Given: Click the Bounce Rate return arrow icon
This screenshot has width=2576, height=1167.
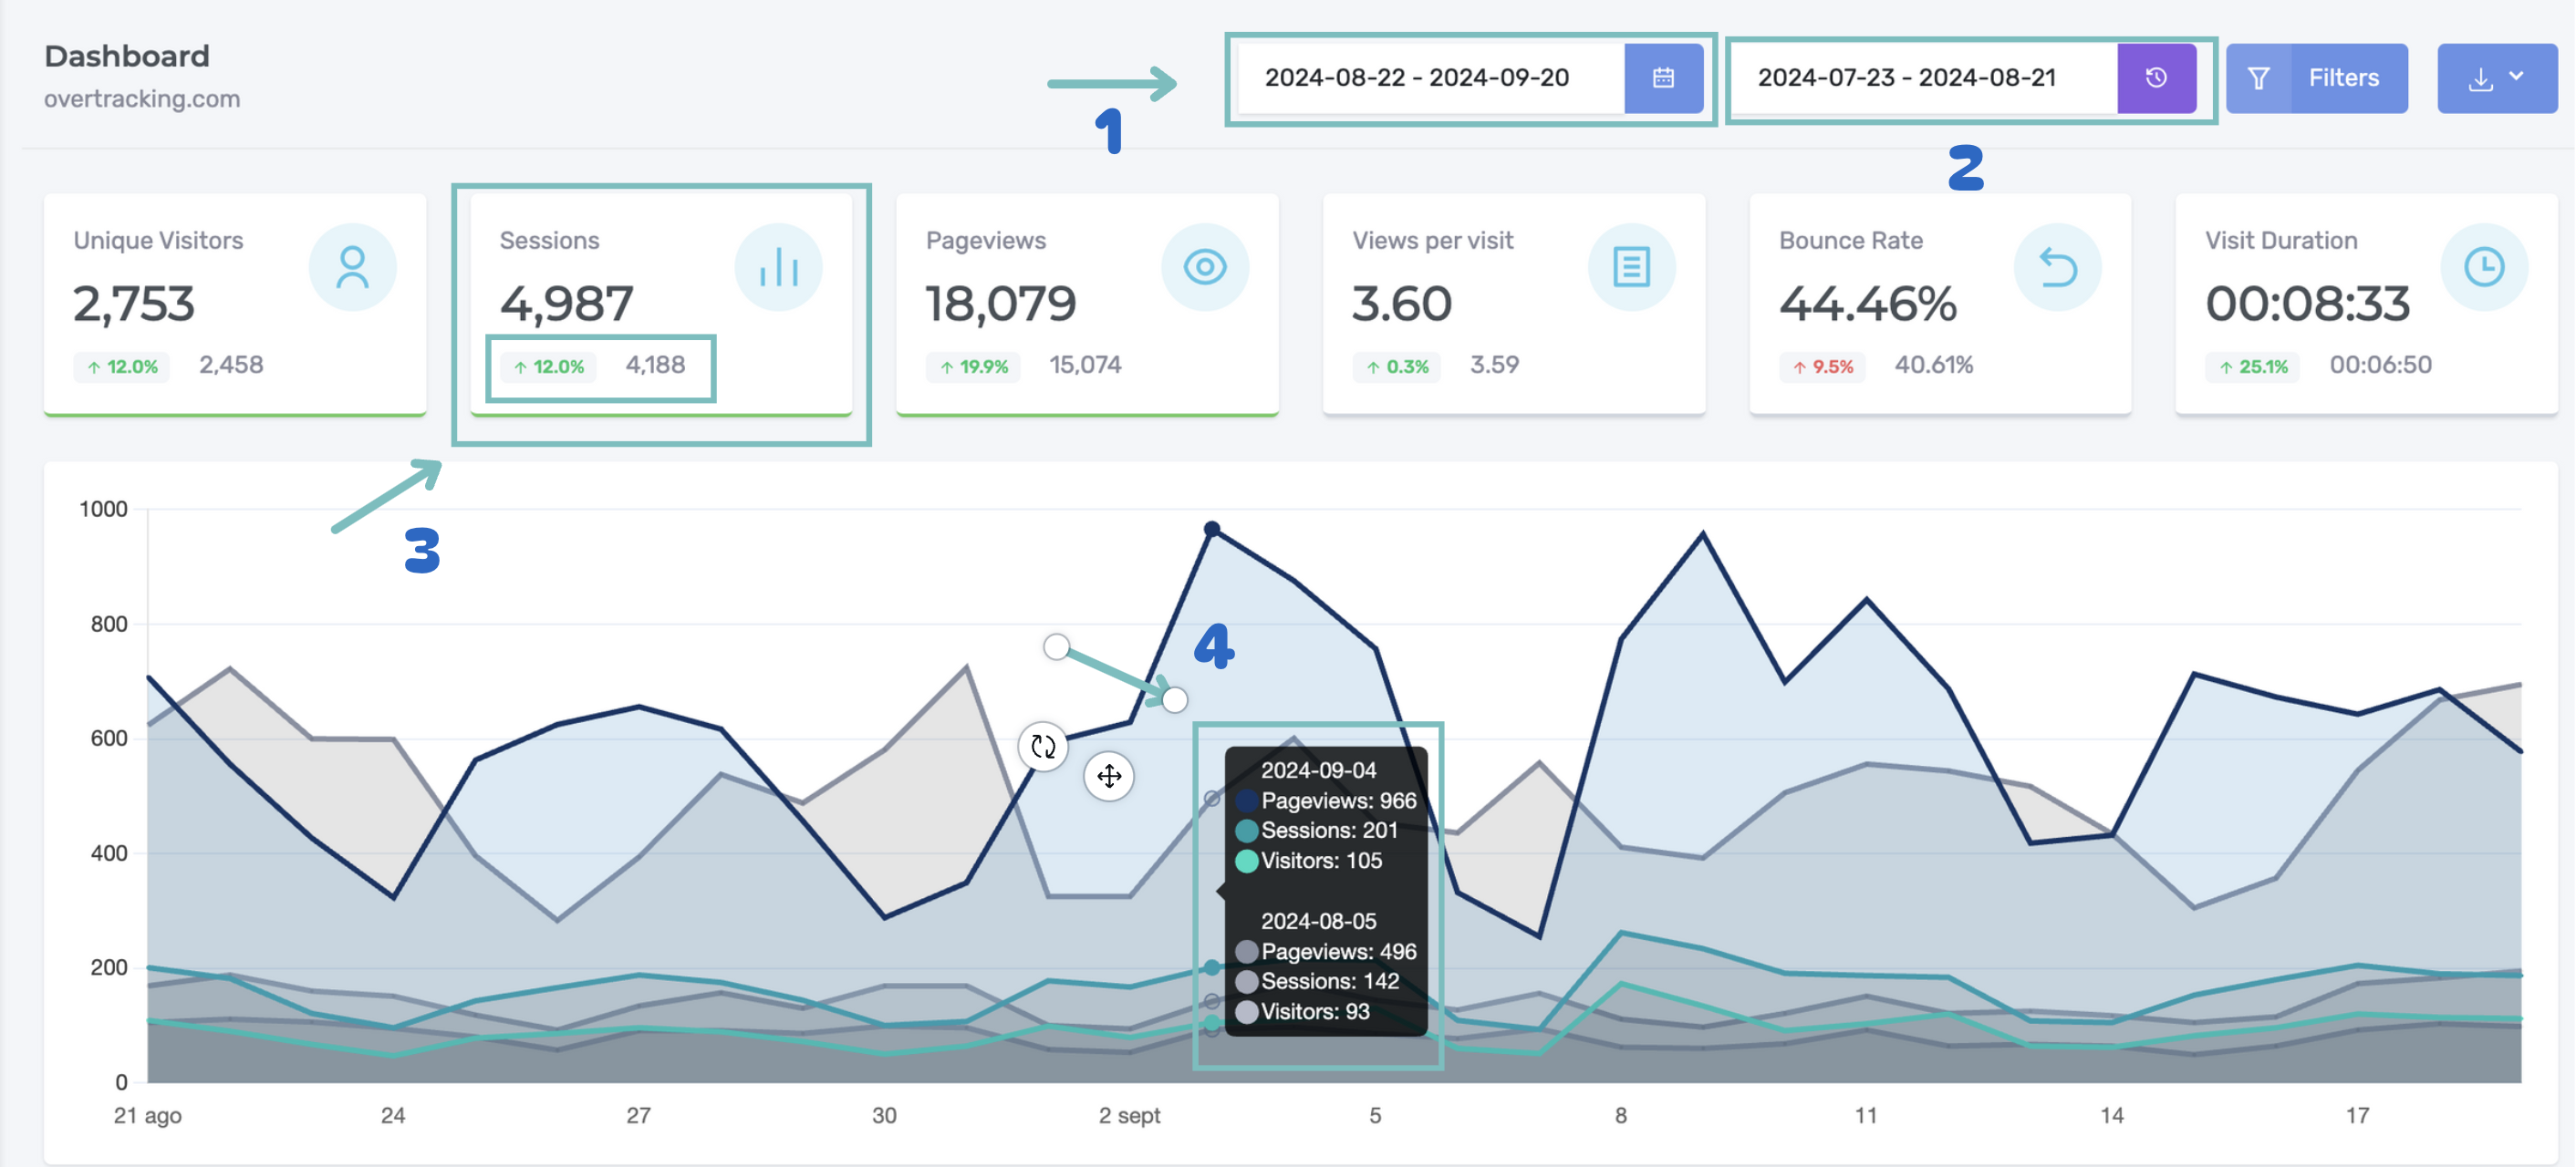Looking at the screenshot, I should coord(2058,267).
